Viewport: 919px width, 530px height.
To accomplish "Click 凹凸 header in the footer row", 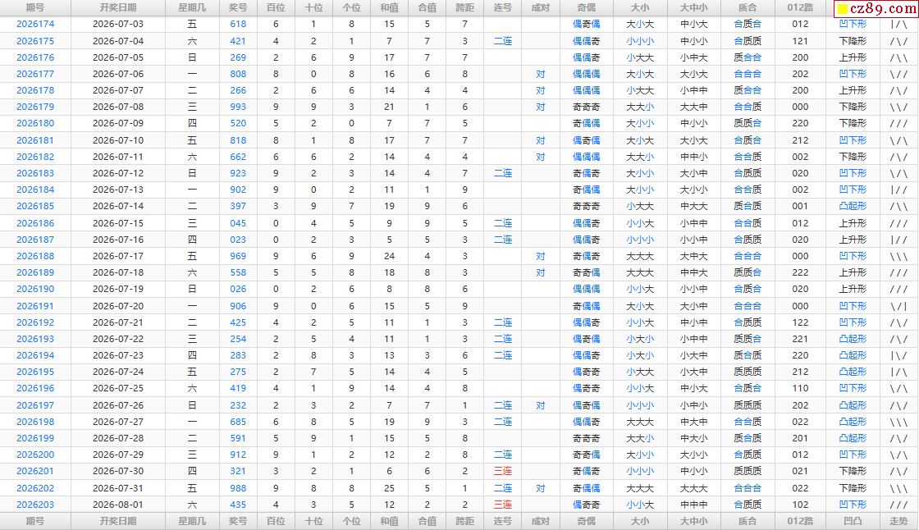I will point(853,521).
